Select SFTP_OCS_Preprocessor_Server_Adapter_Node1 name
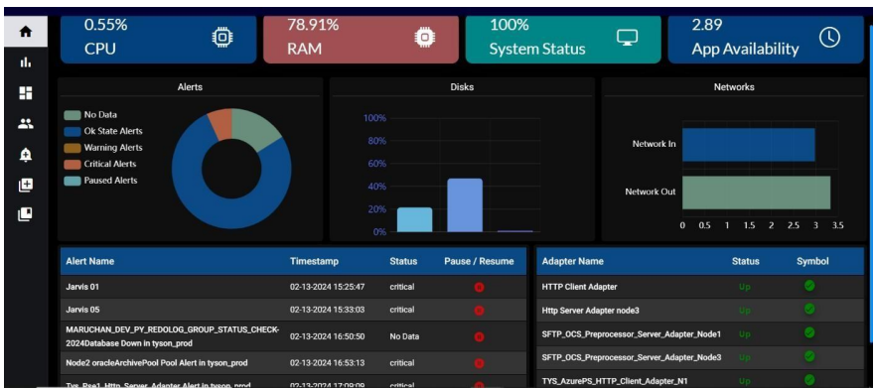The width and height of the screenshot is (875, 389). 632,333
